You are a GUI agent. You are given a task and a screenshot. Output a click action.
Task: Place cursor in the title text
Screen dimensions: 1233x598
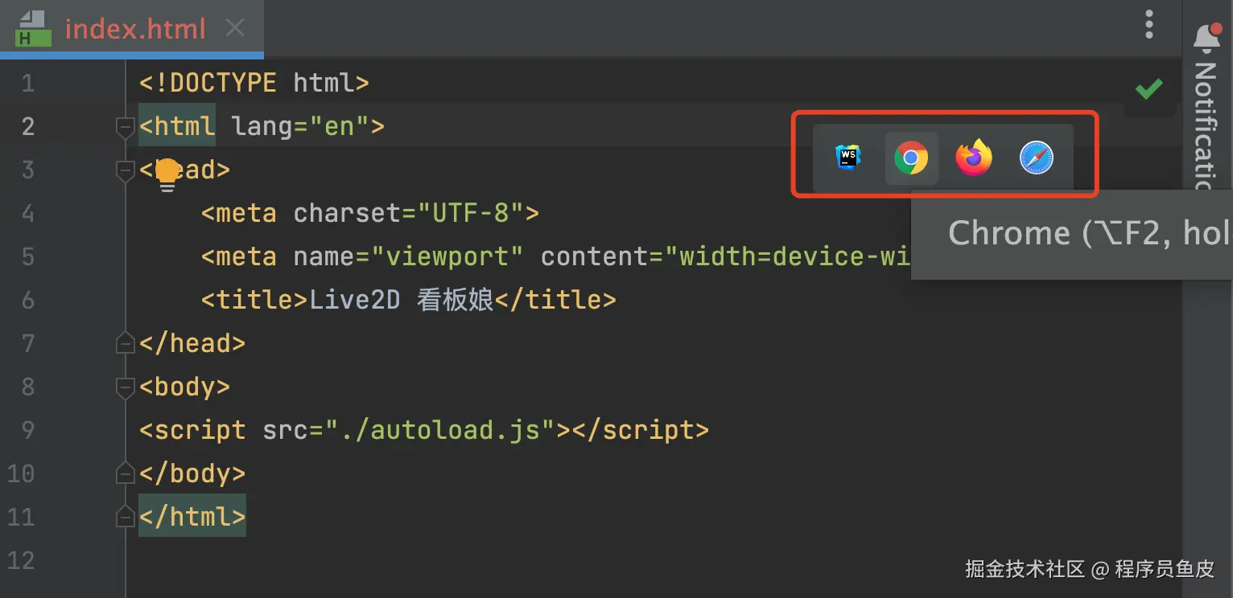[402, 300]
